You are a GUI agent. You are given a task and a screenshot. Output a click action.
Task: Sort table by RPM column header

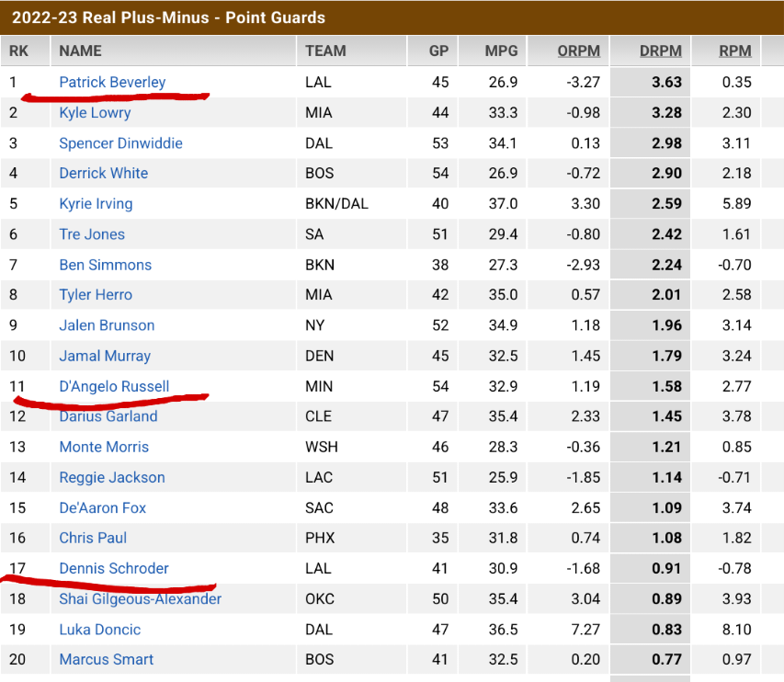coord(735,51)
